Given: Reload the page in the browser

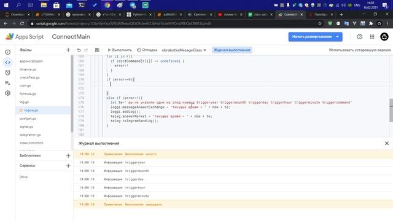Looking at the screenshot, I should coord(22,23).
